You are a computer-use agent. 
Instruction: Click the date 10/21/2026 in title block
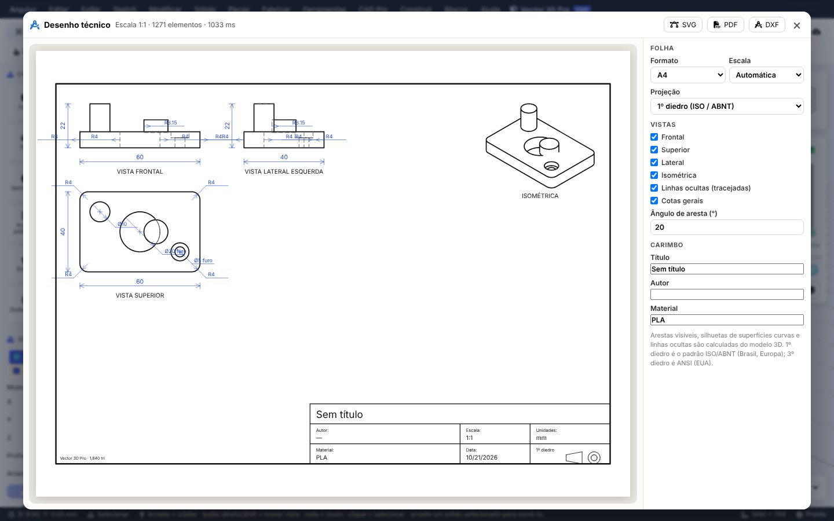pyautogui.click(x=482, y=458)
